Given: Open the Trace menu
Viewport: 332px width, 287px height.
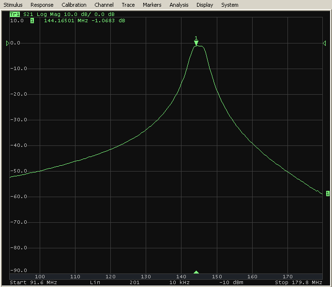Looking at the screenshot, I should click(x=128, y=5).
